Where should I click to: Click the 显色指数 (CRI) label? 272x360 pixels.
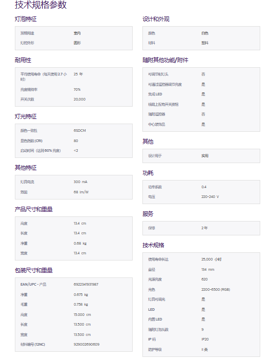(x=31, y=141)
